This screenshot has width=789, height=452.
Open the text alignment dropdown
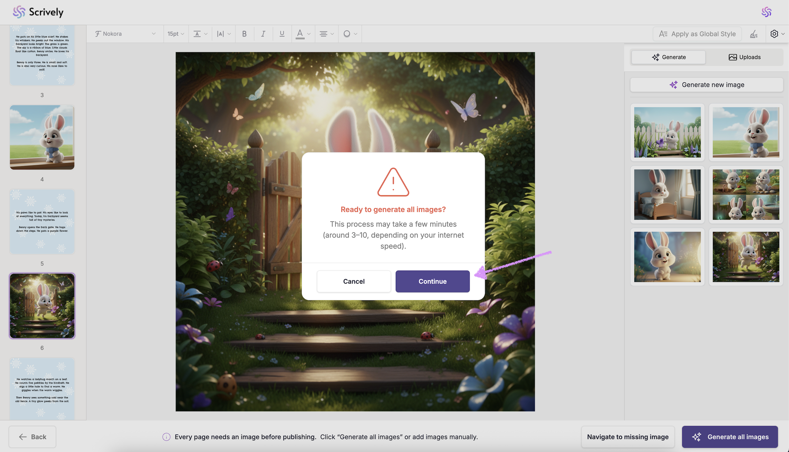(x=327, y=34)
